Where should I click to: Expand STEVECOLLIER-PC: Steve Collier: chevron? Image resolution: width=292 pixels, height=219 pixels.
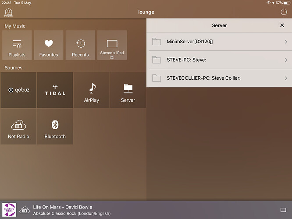coord(286,78)
